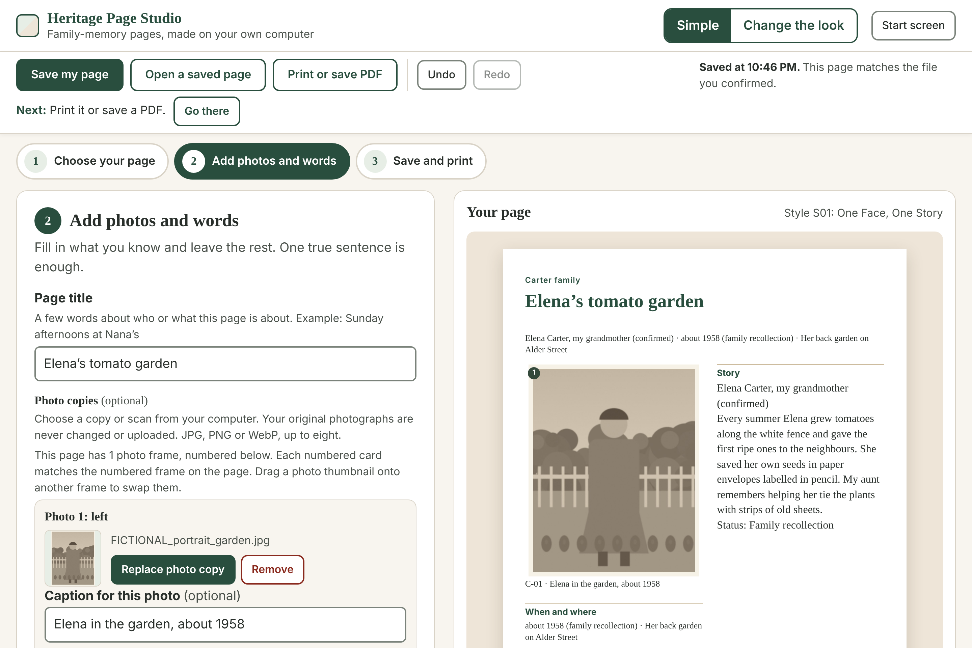
Task: Click the Style S01: One Face, One Story label
Action: [863, 213]
